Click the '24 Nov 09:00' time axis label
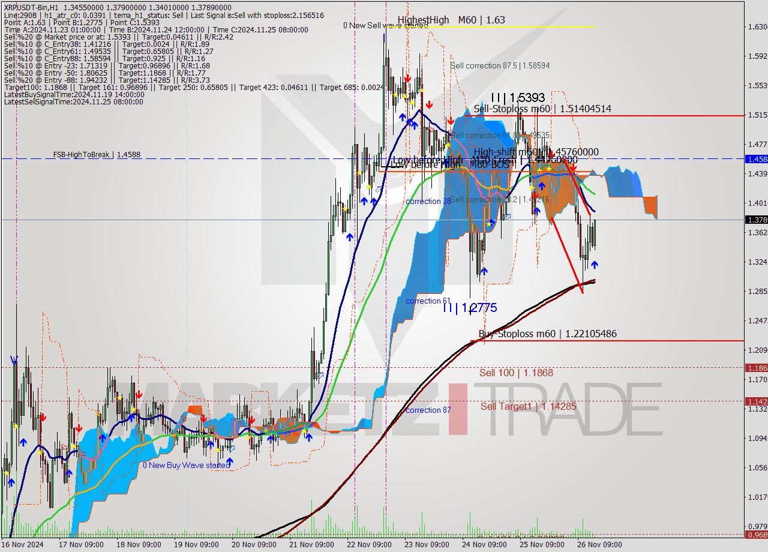Screen dimensions: 768x552 [484, 545]
